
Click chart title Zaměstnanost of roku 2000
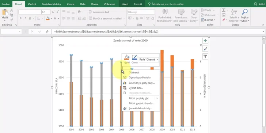click(x=130, y=41)
